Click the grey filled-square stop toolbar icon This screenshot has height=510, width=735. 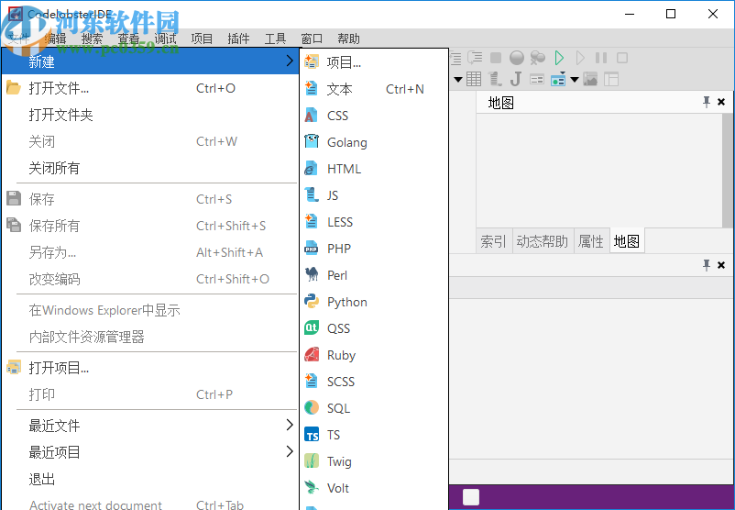pyautogui.click(x=496, y=58)
